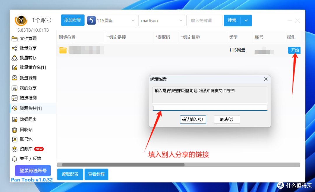This screenshot has width=315, height=192.
Task: Click the 开始 button in the row
Action: pos(294,50)
